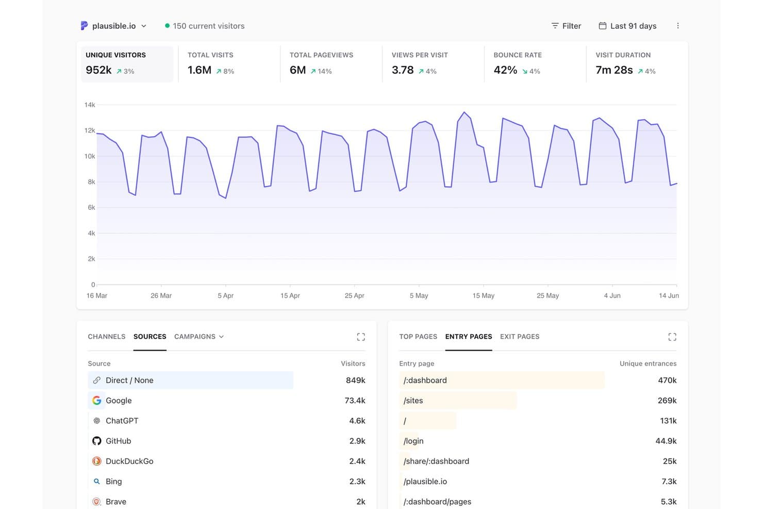
Task: Switch to the Exit Pages tab
Action: 520,336
